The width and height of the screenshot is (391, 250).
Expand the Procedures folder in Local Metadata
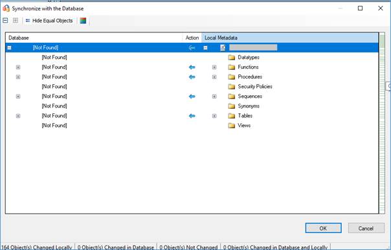coord(214,77)
